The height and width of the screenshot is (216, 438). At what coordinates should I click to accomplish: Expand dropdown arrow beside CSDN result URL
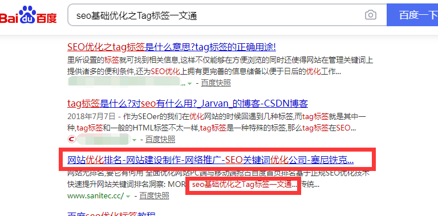point(135,140)
